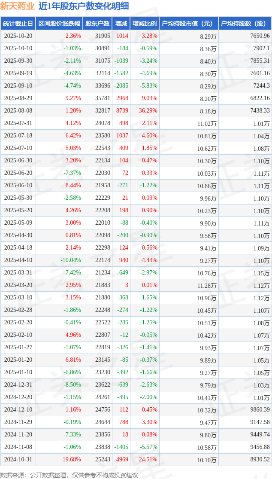Select the 区间股价涨跌幅 column header
Image resolution: width=272 pixels, height=479 pixels.
(59, 24)
